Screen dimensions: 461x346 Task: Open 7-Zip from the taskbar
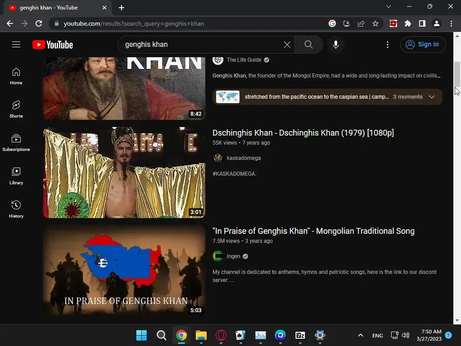pos(300,335)
